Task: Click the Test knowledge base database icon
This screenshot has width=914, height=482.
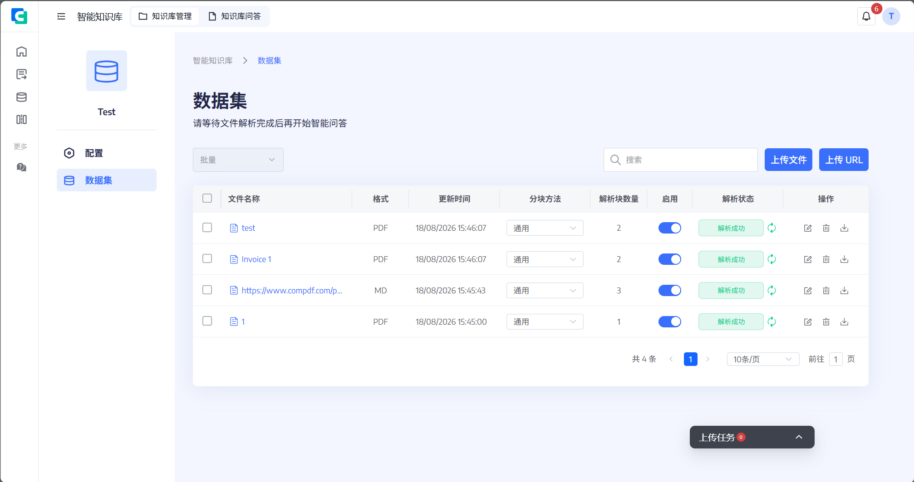Action: coord(107,71)
